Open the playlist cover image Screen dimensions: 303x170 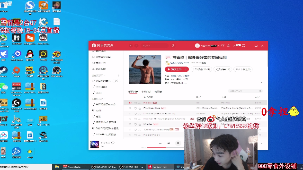tap(145, 69)
